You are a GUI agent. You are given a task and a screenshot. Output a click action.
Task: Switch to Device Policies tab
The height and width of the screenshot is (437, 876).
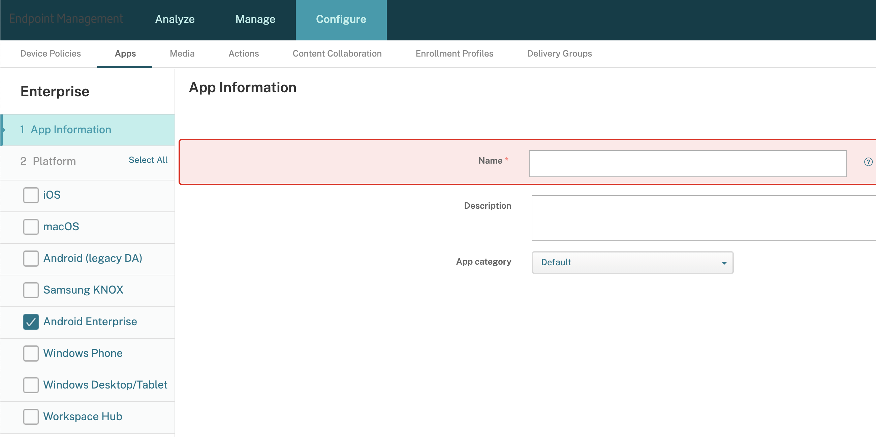[x=51, y=54]
